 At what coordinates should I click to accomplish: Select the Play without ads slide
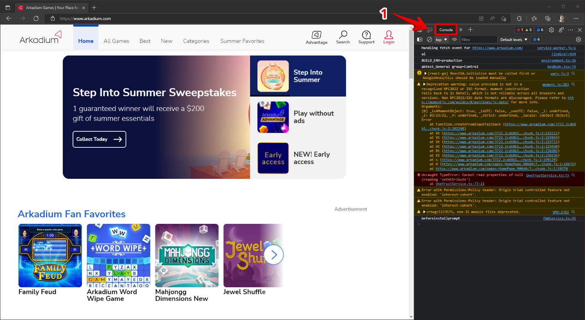[x=298, y=117]
